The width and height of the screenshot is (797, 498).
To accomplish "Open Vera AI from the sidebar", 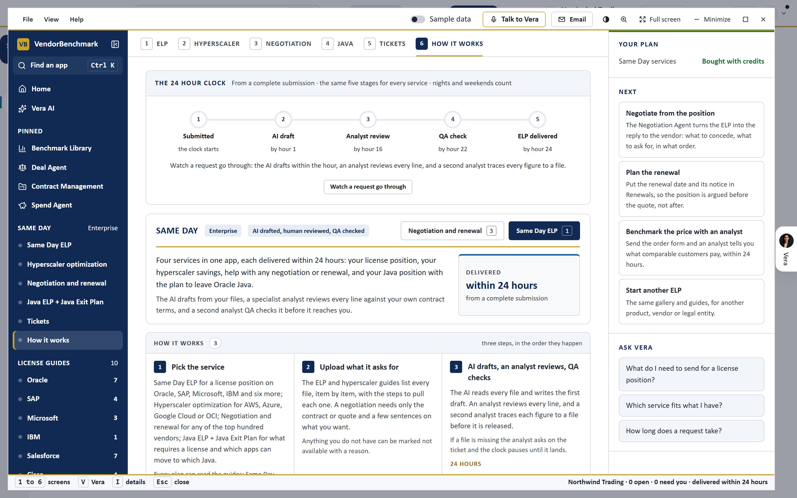I will (68, 108).
